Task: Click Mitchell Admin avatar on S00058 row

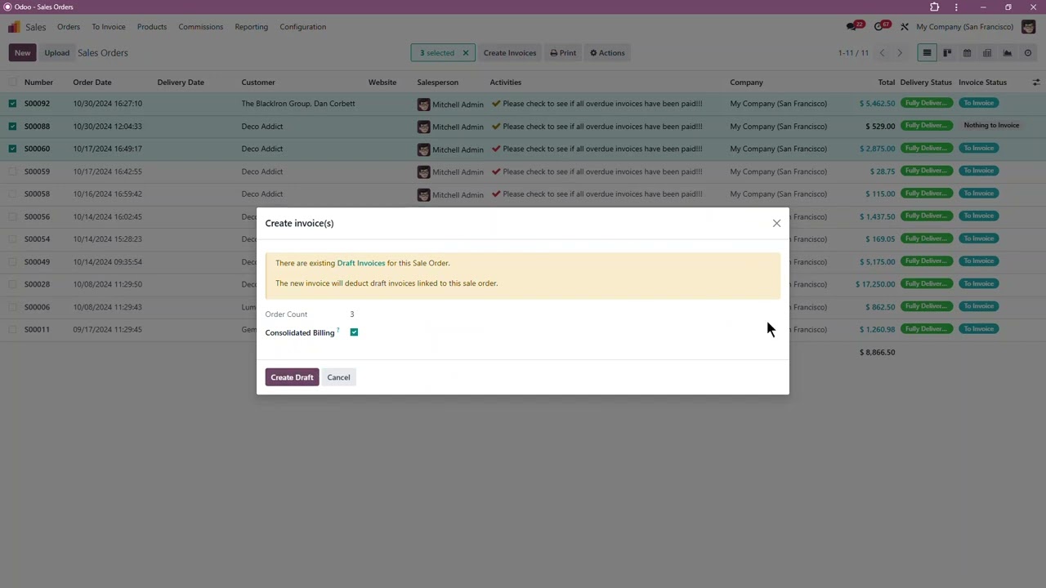Action: [423, 194]
